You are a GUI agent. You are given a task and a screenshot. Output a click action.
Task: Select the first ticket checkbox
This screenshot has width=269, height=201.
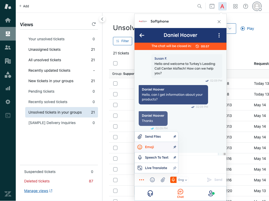115,83
